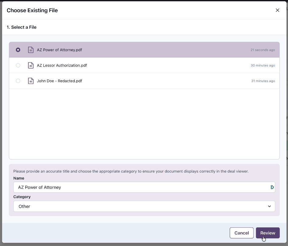Click the "21 seconds ago" timestamp
The width and height of the screenshot is (288, 246).
click(x=262, y=50)
